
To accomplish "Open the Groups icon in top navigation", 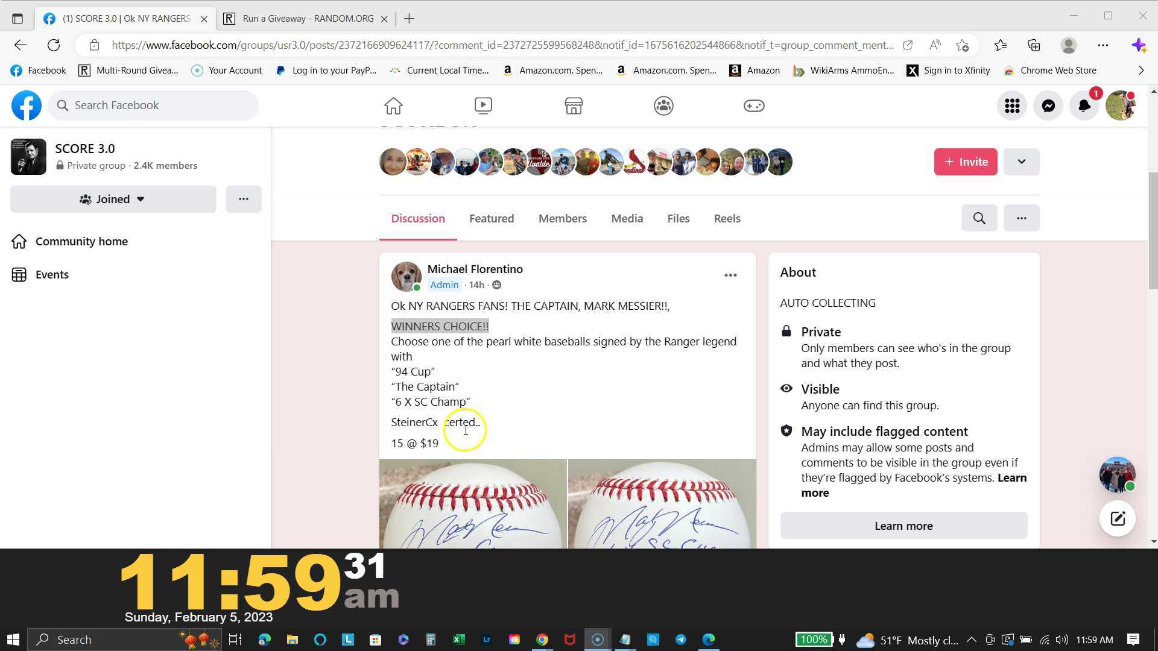I will (x=663, y=105).
